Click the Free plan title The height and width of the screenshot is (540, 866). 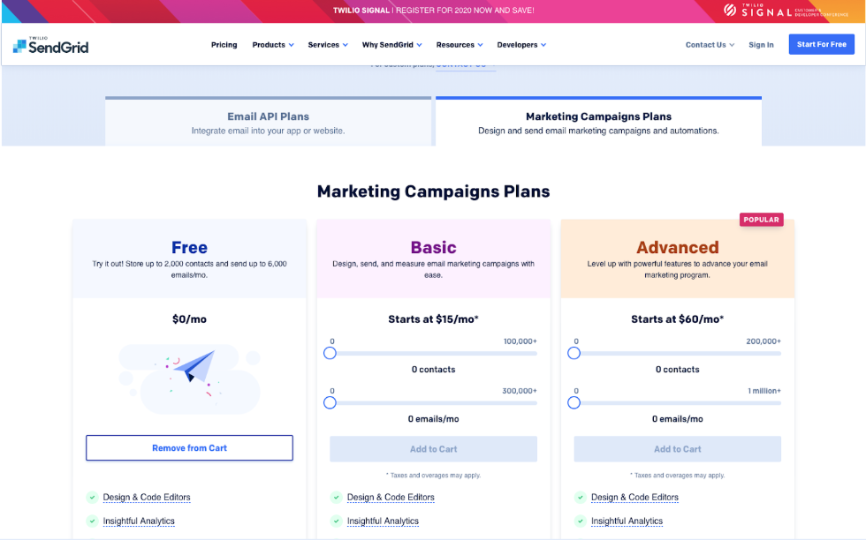(x=189, y=247)
